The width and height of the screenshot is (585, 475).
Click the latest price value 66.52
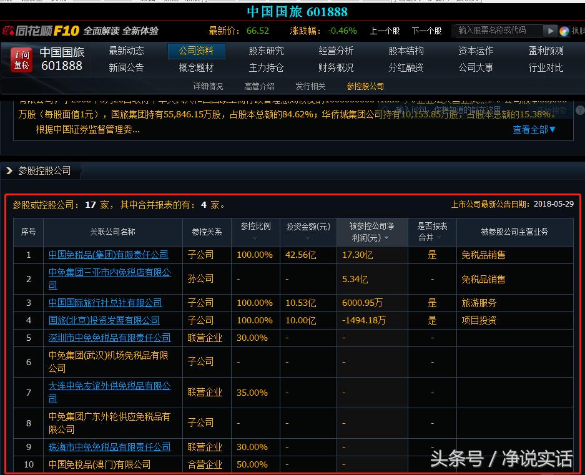[x=258, y=31]
